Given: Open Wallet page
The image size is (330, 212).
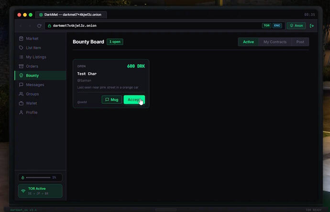Looking at the screenshot, I should [x=40, y=103].
